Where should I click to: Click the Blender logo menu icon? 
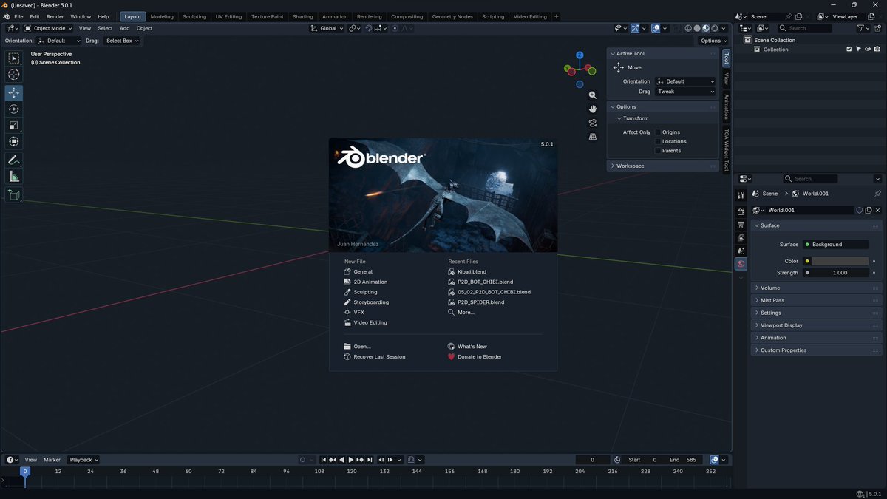[7, 16]
